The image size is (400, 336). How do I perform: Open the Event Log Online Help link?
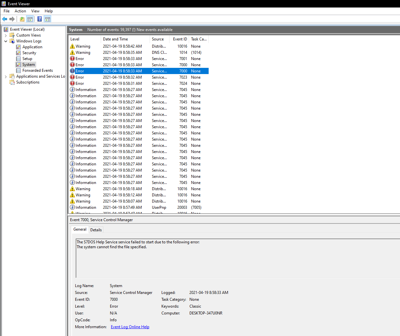(x=130, y=327)
